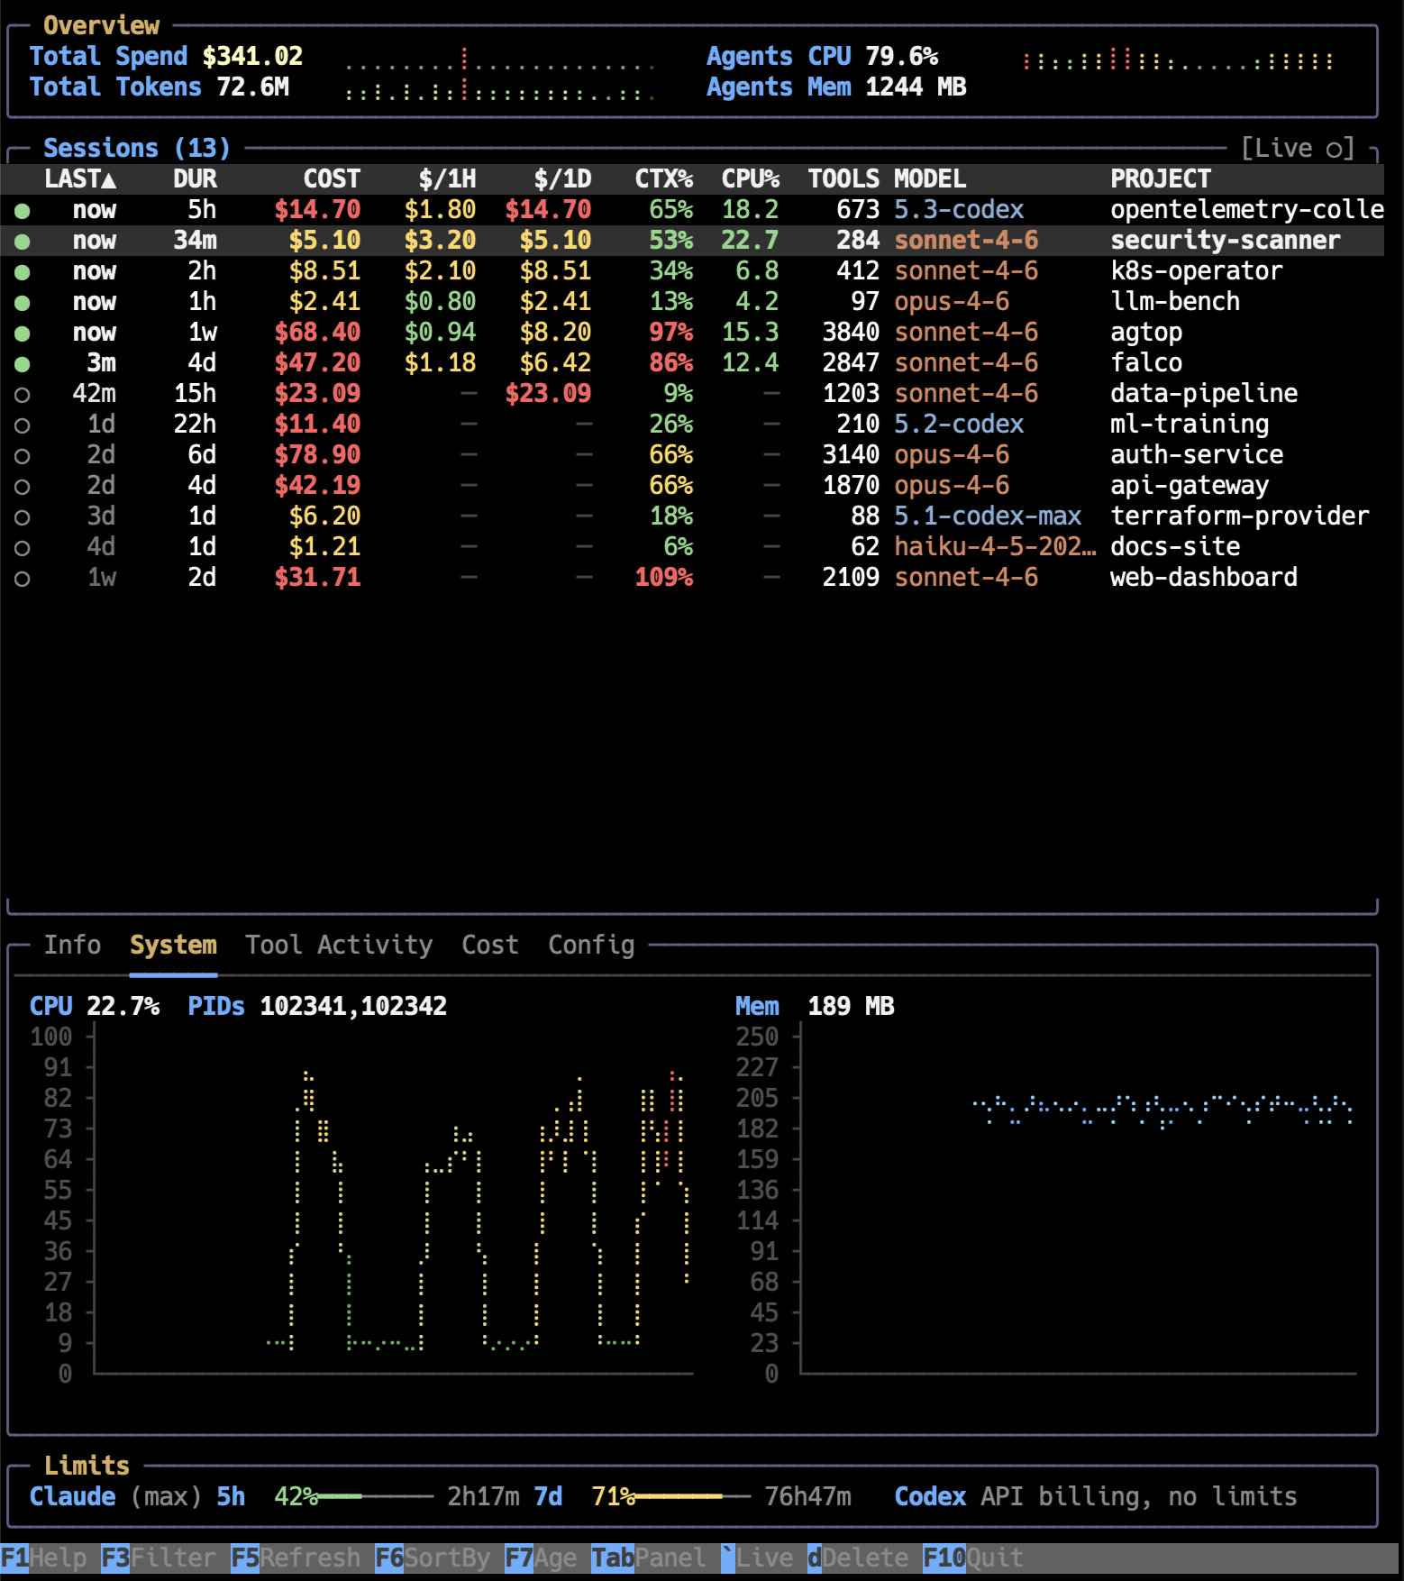1404x1581 pixels.
Task: Select the terraform-provider project name
Action: pos(1240,516)
